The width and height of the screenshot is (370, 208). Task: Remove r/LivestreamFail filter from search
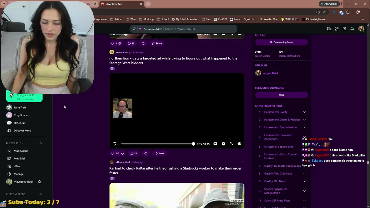point(161,29)
